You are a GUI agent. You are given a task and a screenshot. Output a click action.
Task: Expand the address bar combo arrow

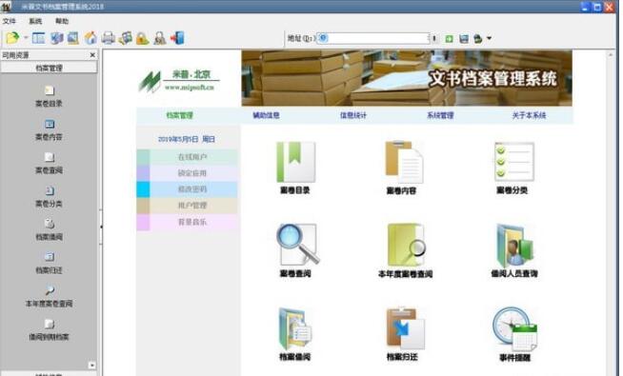434,38
